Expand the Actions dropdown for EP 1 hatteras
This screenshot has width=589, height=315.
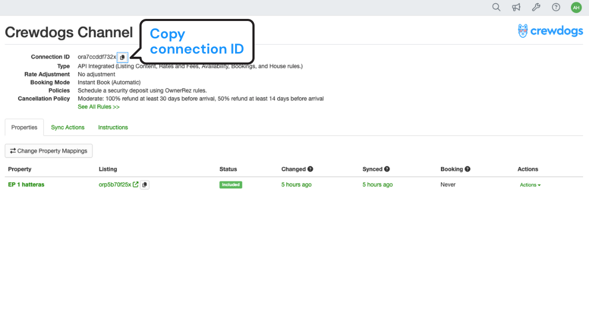[530, 185]
